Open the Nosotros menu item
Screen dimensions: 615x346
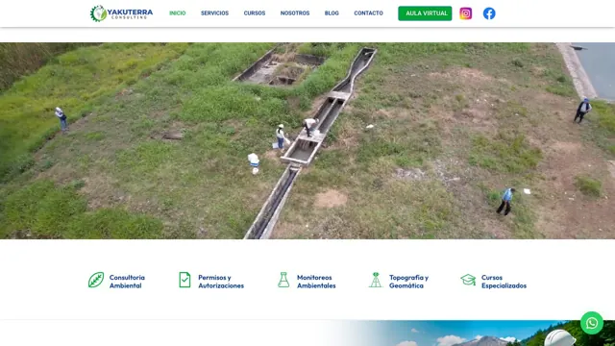295,13
